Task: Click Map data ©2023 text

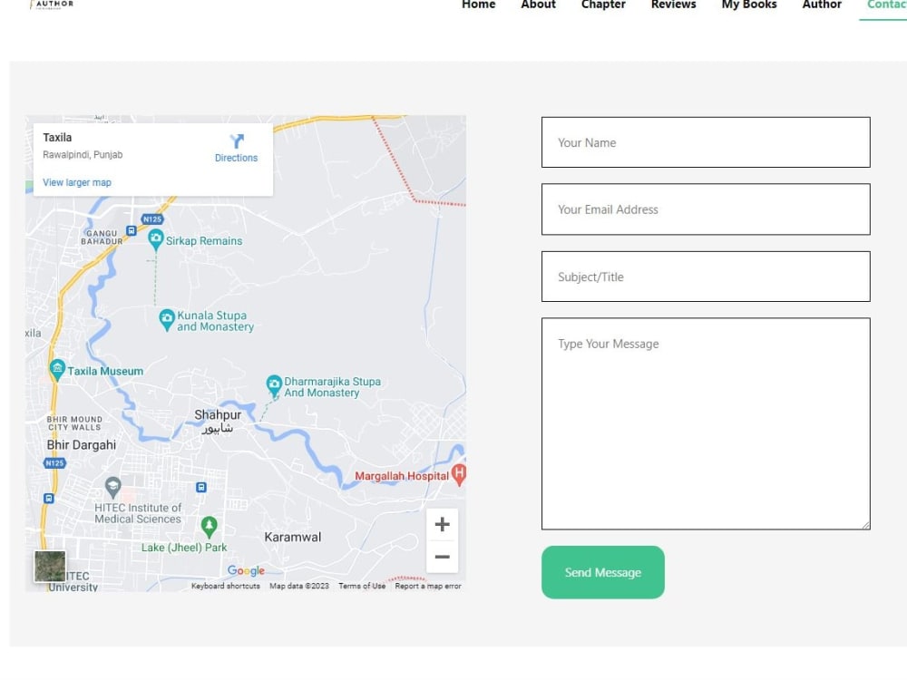Action: 299,586
